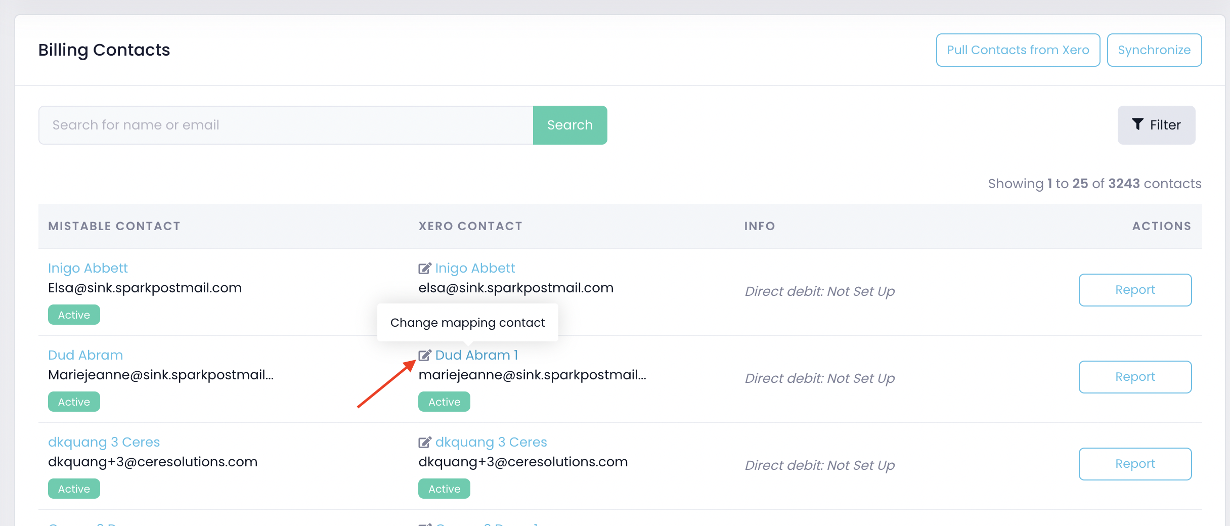Click Report for dkquang 3 Ceres row
Image resolution: width=1230 pixels, height=526 pixels.
click(1134, 464)
